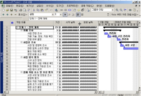
Task: Click the Copy Picture camera icon
Action: (x=130, y=10)
